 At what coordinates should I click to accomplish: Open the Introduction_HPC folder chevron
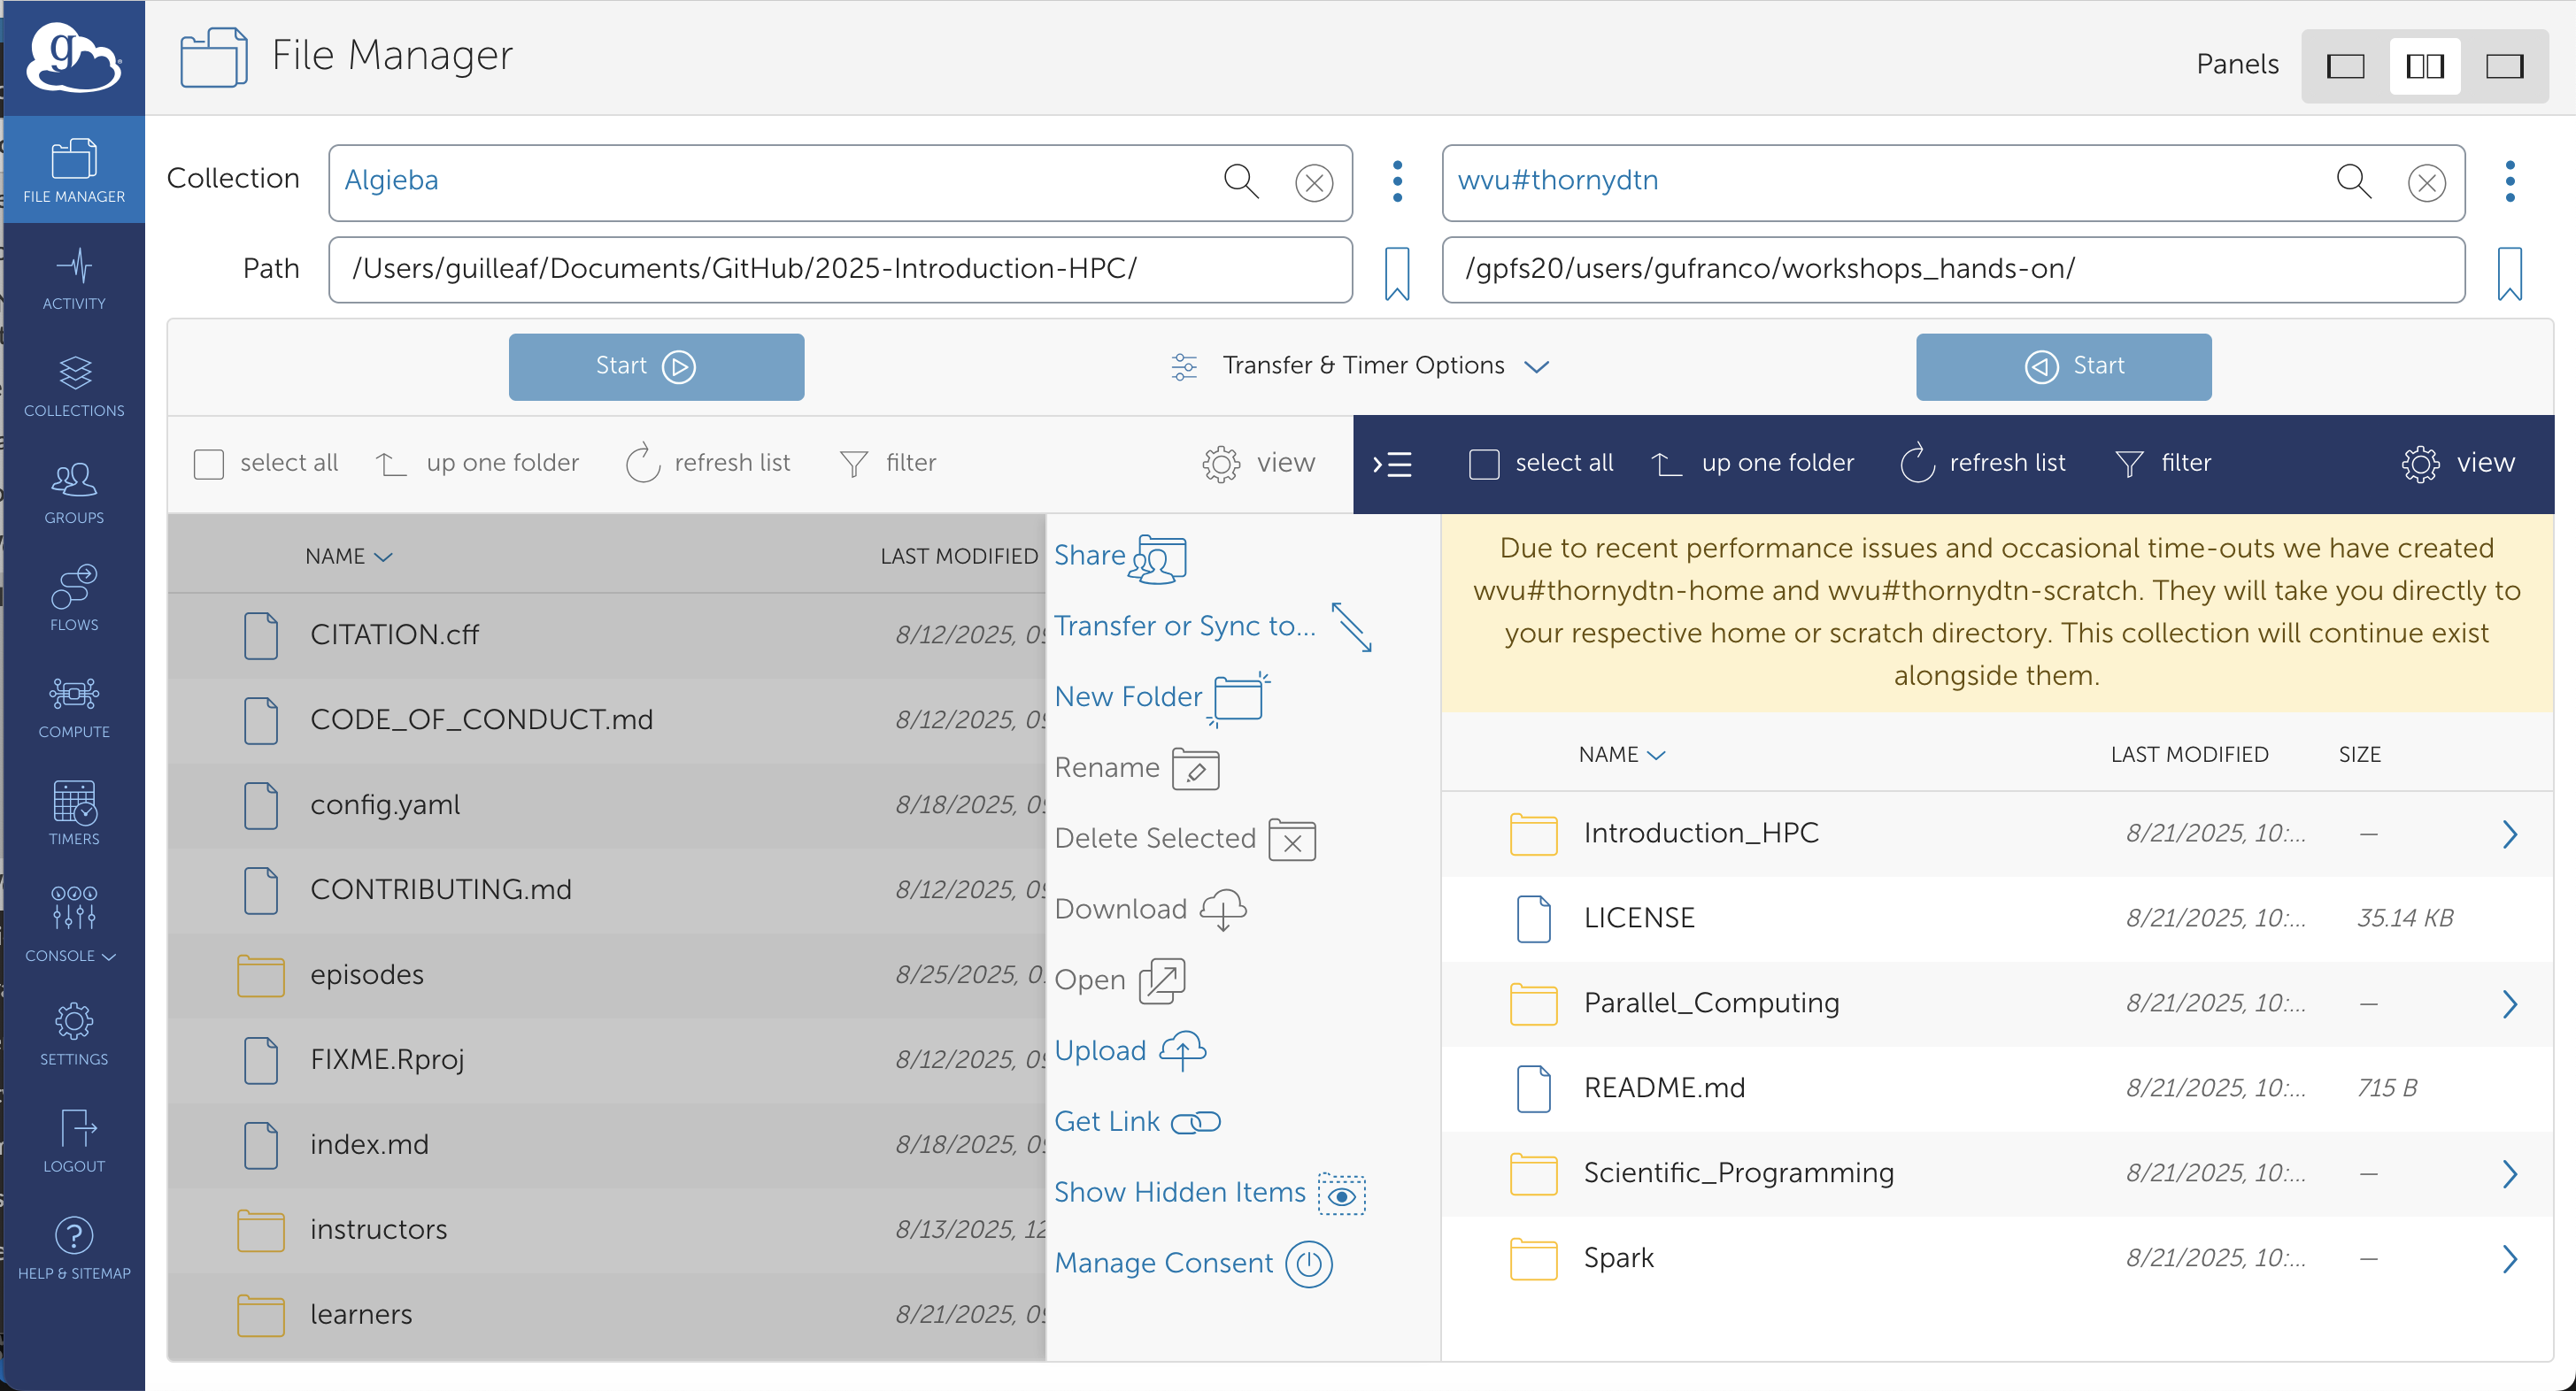click(2509, 834)
